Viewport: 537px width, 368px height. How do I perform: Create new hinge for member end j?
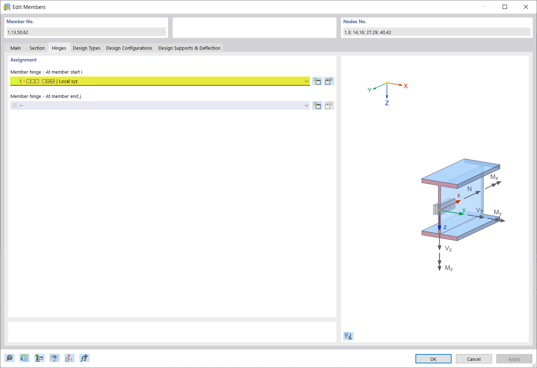(x=317, y=105)
